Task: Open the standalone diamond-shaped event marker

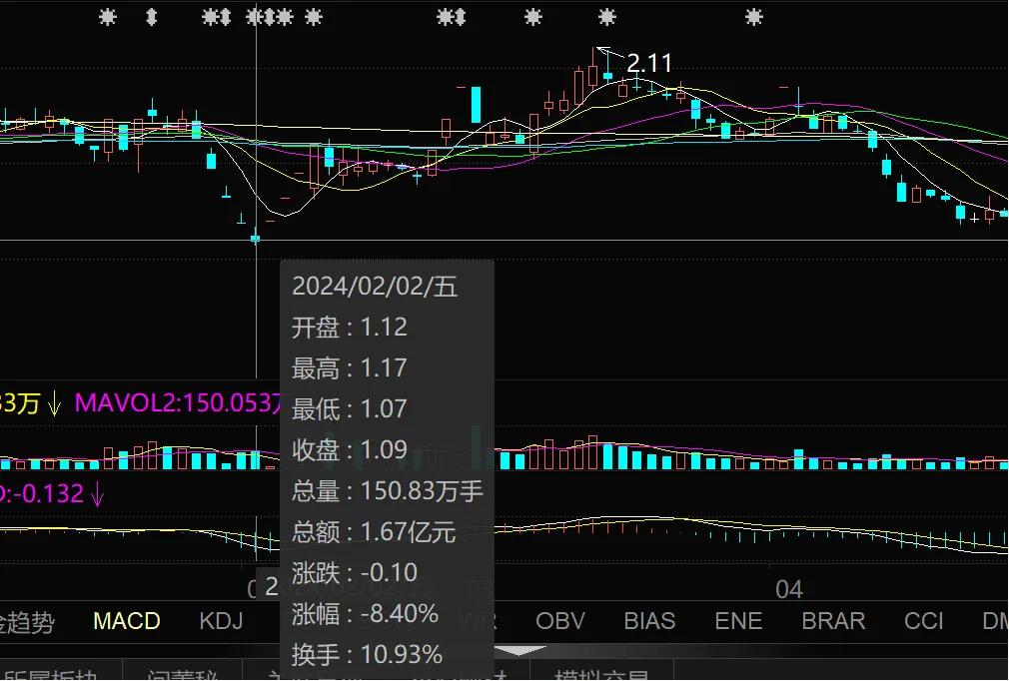Action: (151, 17)
